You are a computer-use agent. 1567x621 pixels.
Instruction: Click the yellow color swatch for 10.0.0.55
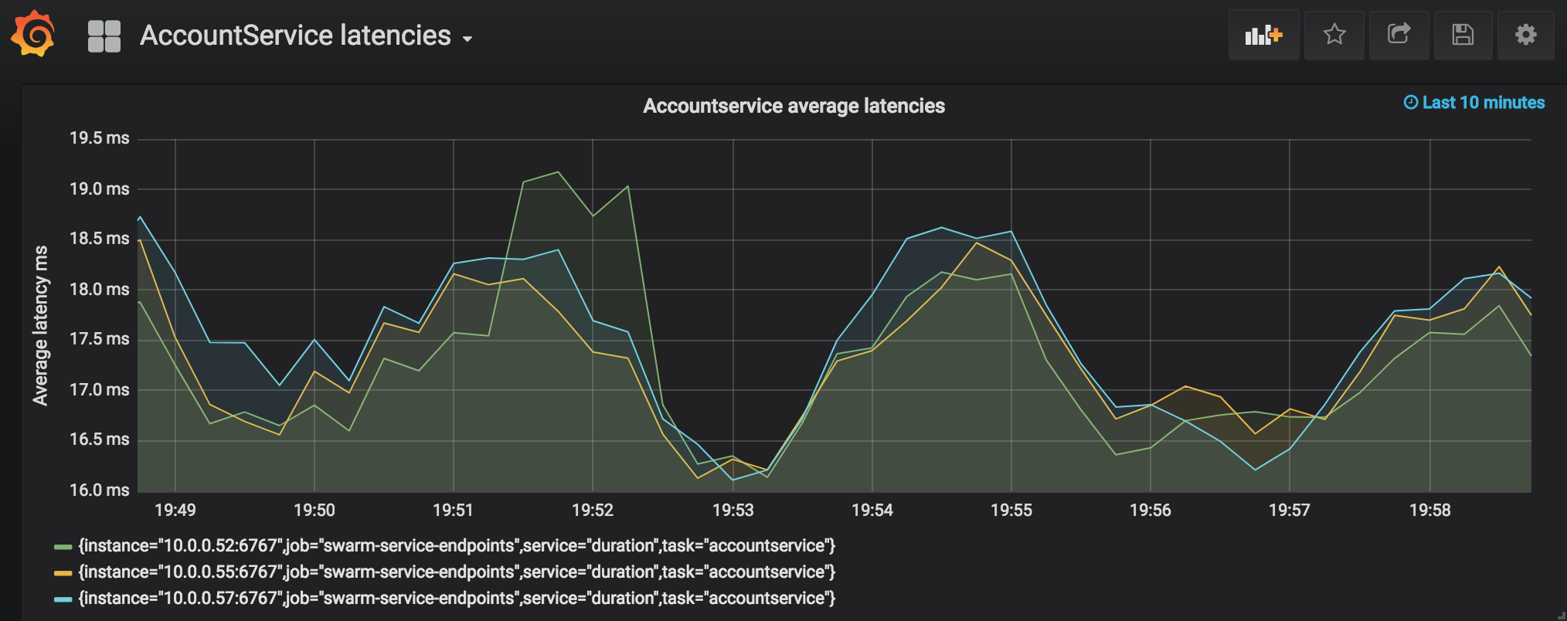[63, 573]
